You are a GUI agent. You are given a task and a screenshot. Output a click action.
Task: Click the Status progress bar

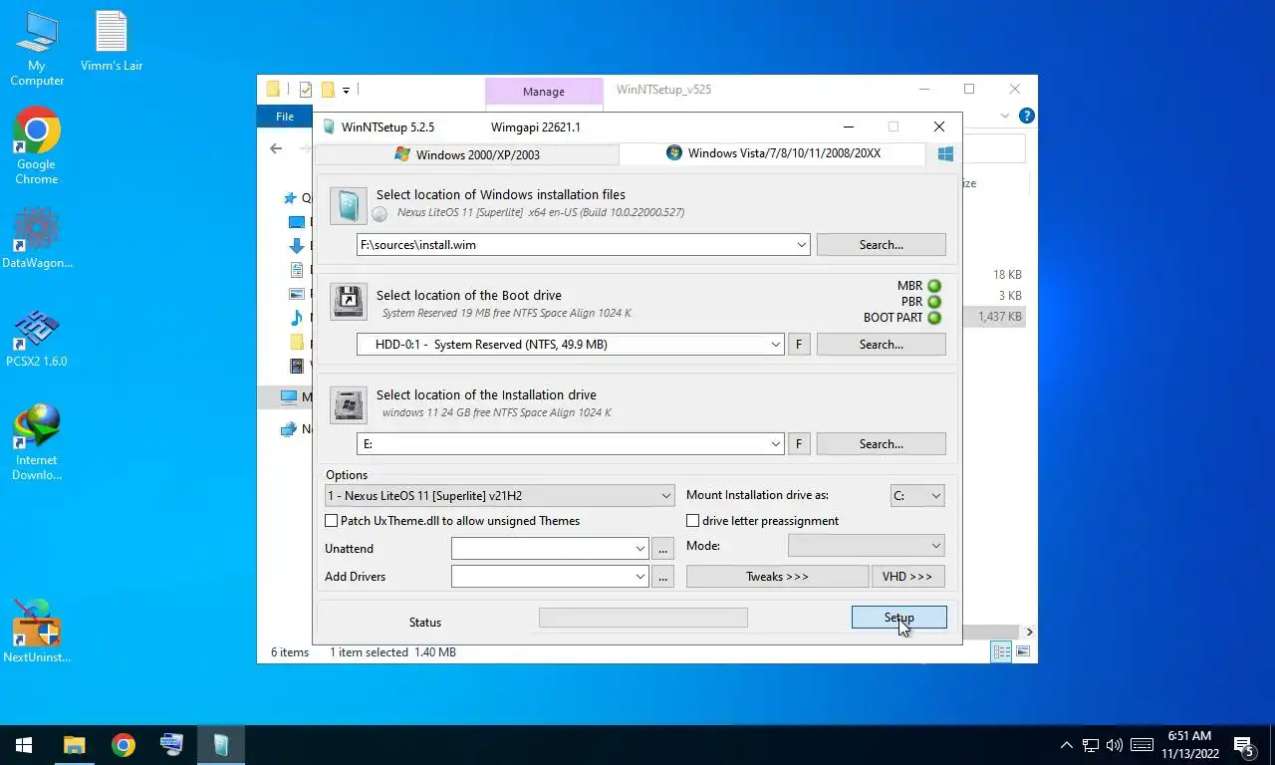[642, 618]
